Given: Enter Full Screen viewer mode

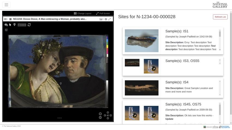Looking at the screenshot, I should pyautogui.click(x=103, y=13).
